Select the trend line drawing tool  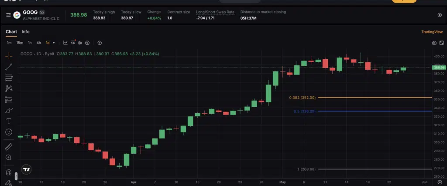[9, 67]
